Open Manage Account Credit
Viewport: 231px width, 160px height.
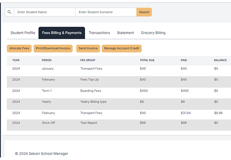click(122, 48)
